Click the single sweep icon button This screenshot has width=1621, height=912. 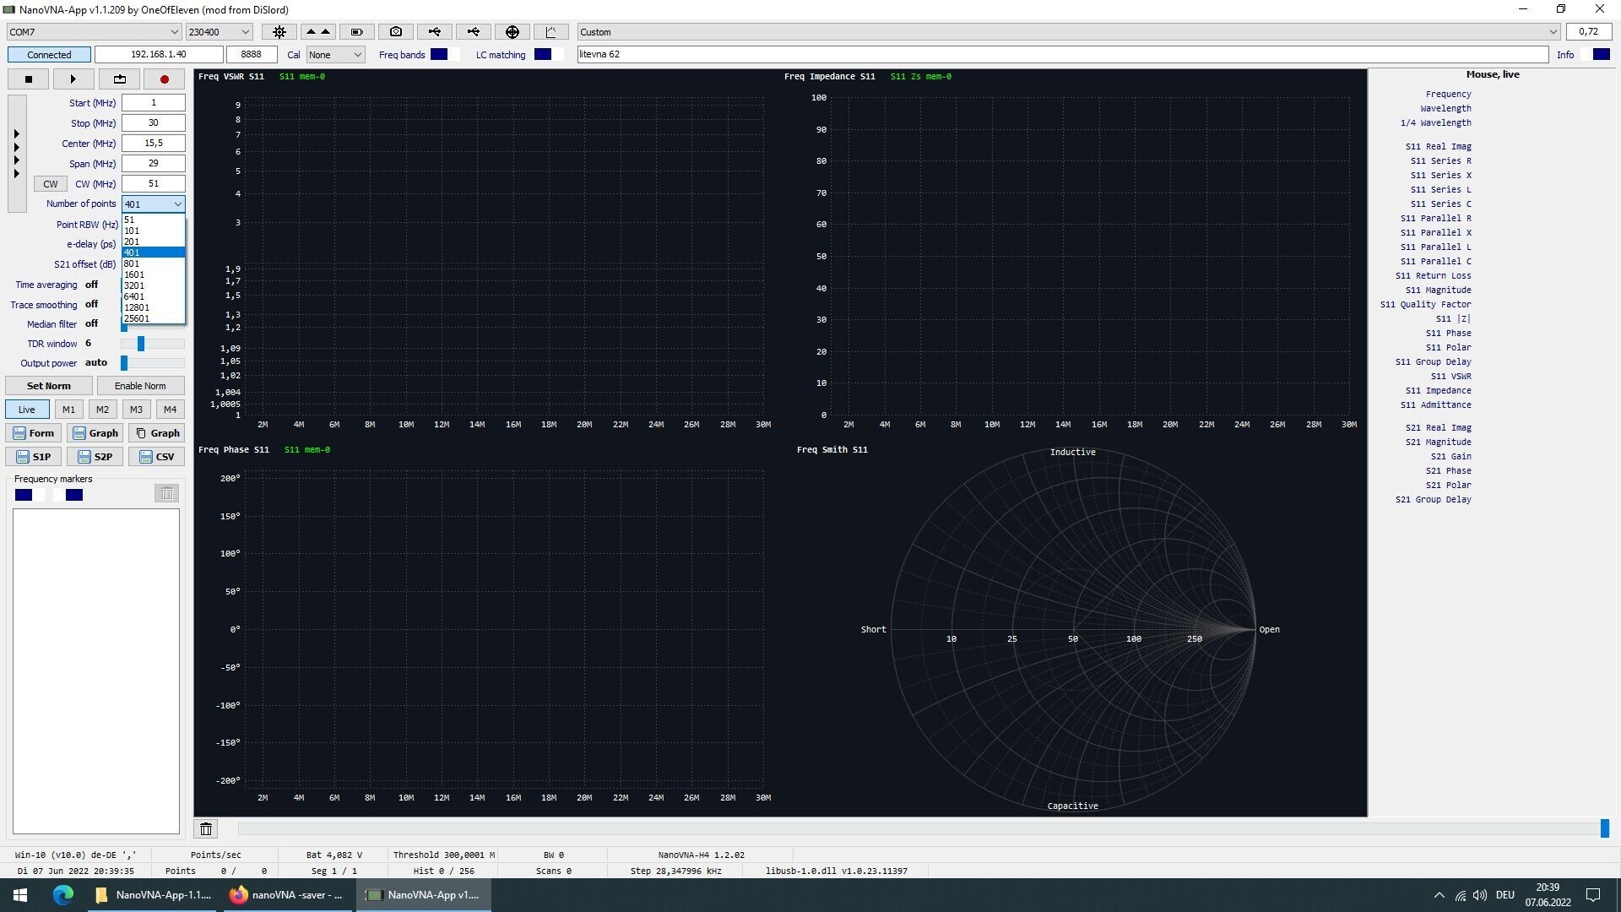[x=119, y=79]
